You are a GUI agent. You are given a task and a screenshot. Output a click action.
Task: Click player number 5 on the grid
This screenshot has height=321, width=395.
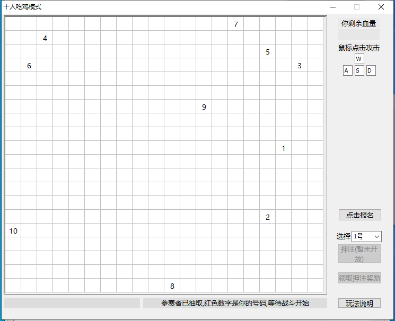point(268,52)
